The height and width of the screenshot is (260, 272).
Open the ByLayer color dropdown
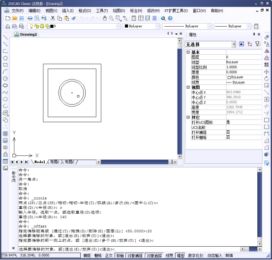[x=157, y=26]
